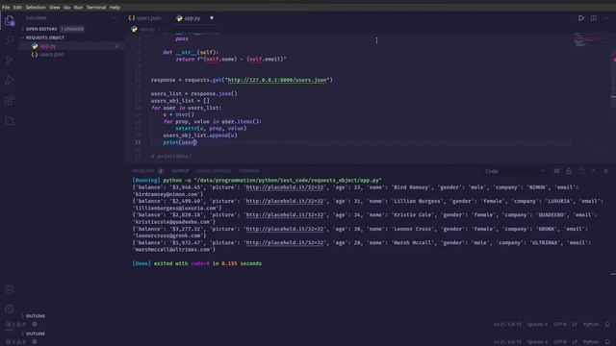Switch to the users.json editor tab

tap(145, 18)
